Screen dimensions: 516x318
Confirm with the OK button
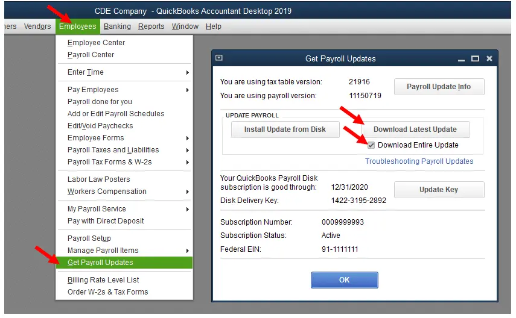[344, 280]
